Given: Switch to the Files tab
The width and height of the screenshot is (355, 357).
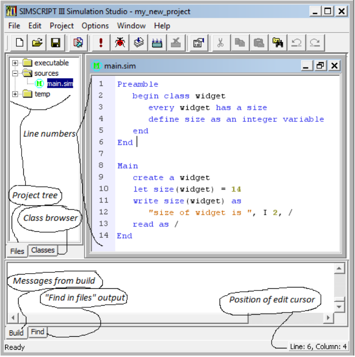Looking at the screenshot, I should (x=17, y=251).
